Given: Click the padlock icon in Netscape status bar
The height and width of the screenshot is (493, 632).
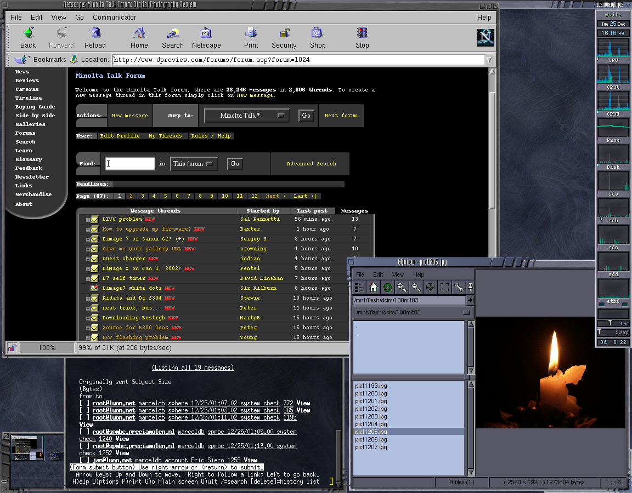Looking at the screenshot, I should coord(12,348).
